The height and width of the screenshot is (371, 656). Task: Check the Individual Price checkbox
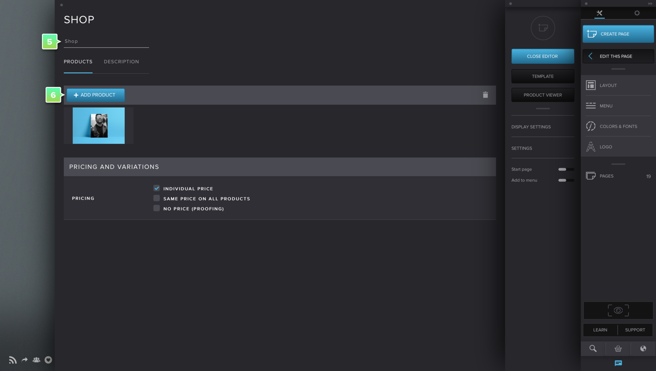(x=156, y=188)
